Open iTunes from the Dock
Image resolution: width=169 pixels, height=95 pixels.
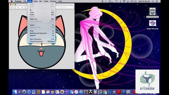click(x=76, y=92)
